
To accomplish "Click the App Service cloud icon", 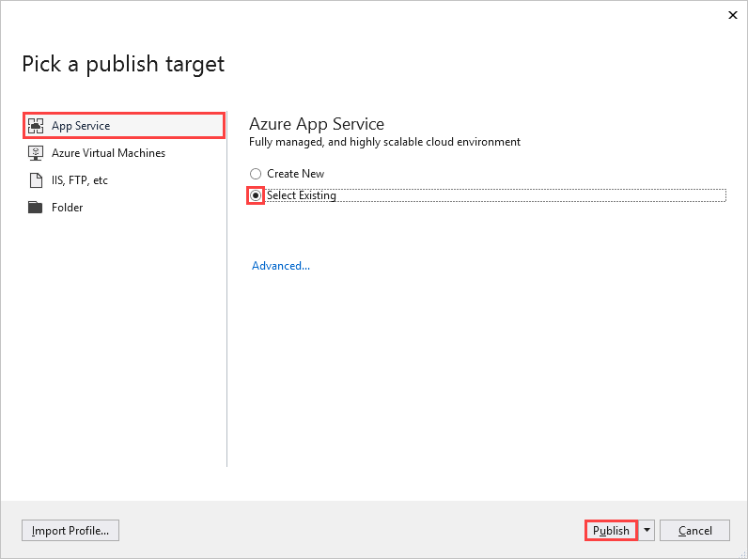I will tap(36, 126).
